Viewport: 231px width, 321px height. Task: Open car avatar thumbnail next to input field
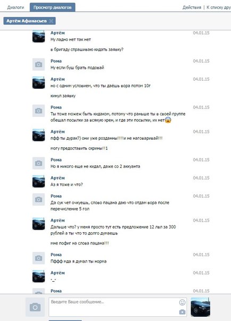(x=200, y=307)
